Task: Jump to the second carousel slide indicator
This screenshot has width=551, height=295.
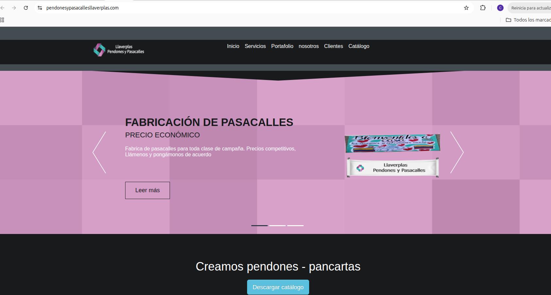Action: pos(277,225)
